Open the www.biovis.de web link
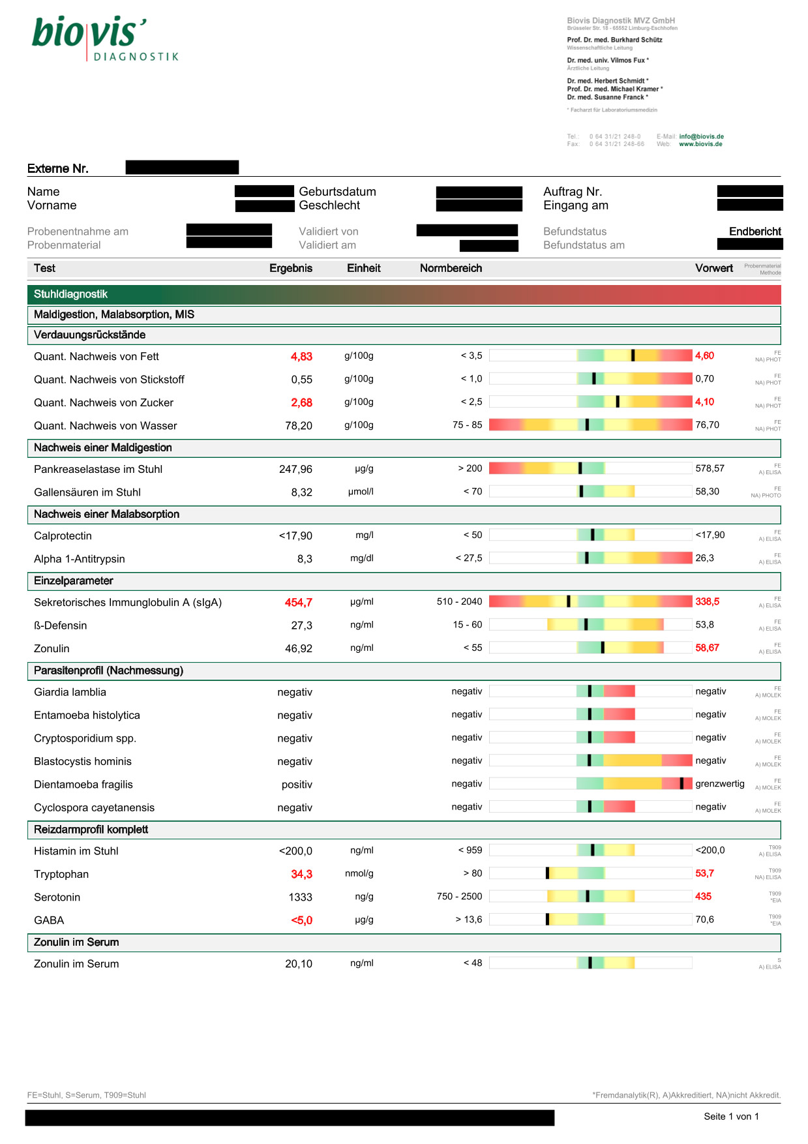The height and width of the screenshot is (1144, 808). [x=700, y=144]
